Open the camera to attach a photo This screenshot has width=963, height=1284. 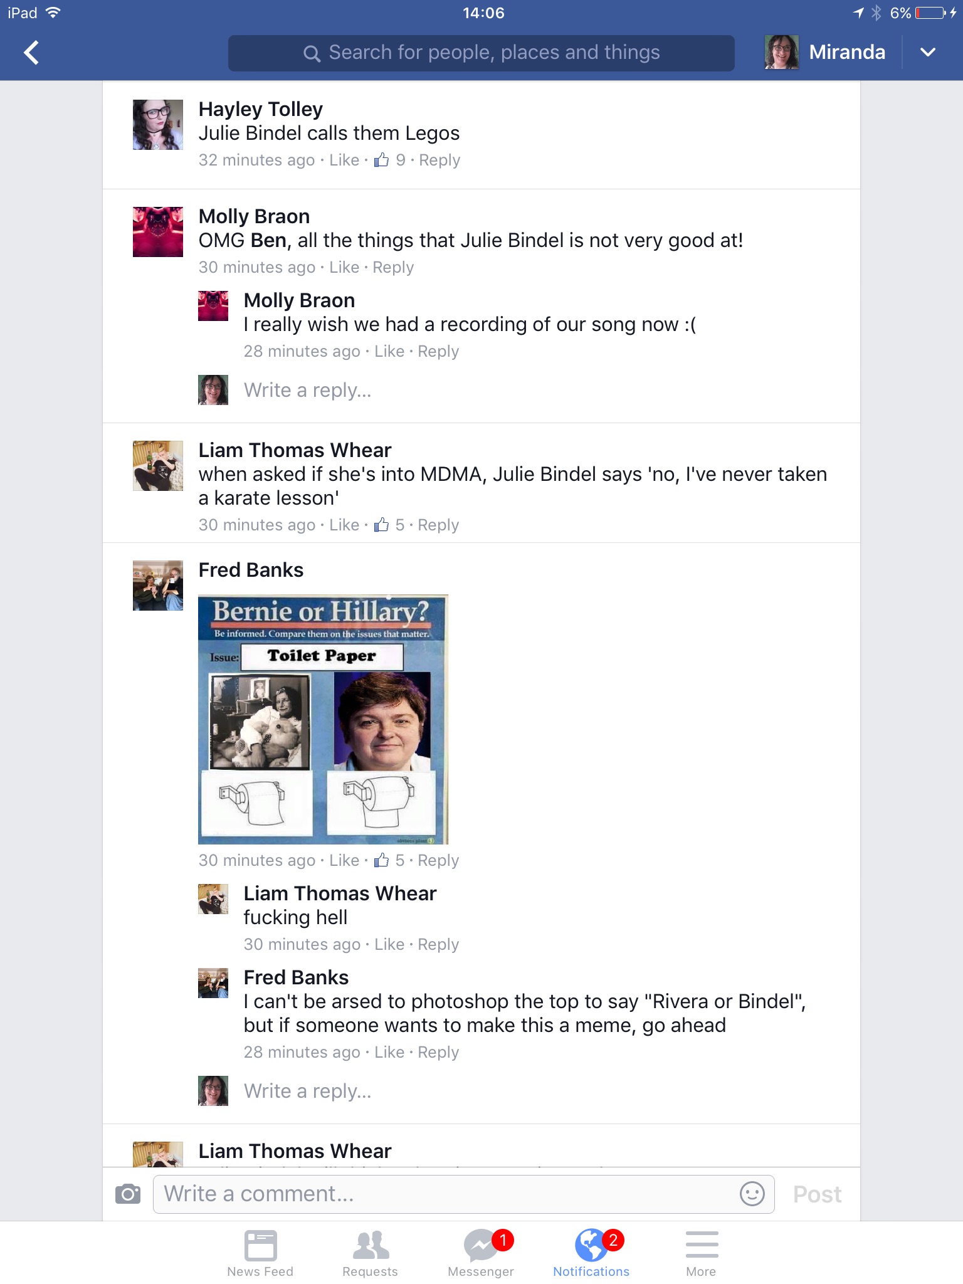pyautogui.click(x=128, y=1194)
